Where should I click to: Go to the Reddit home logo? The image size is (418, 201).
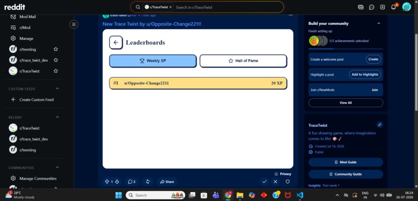coord(15,7)
